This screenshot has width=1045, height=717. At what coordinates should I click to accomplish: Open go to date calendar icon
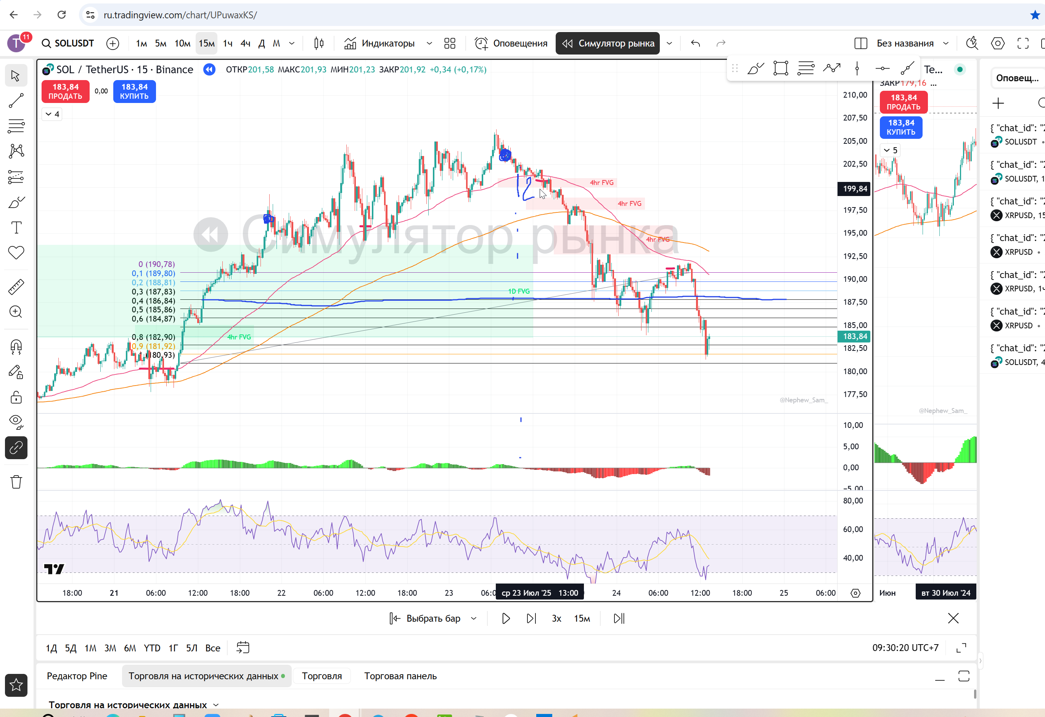coord(243,648)
